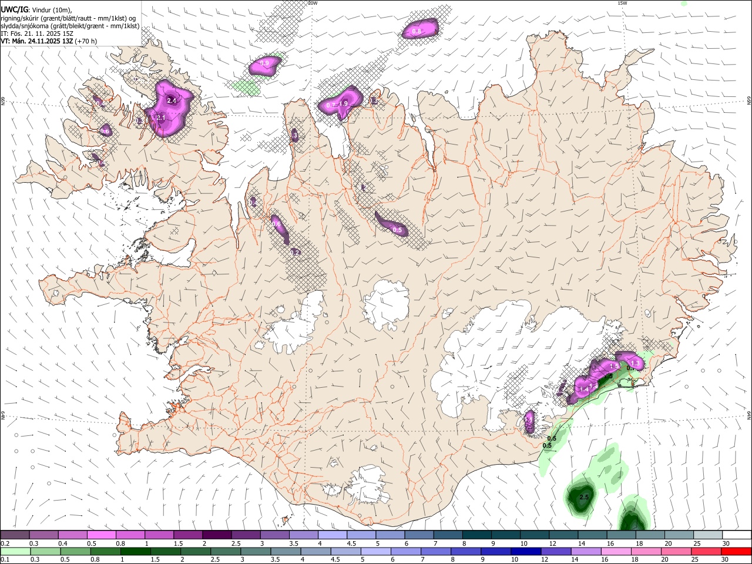Pick the bright red 30 rain legend swatch
The image size is (752, 564).
coord(736,551)
